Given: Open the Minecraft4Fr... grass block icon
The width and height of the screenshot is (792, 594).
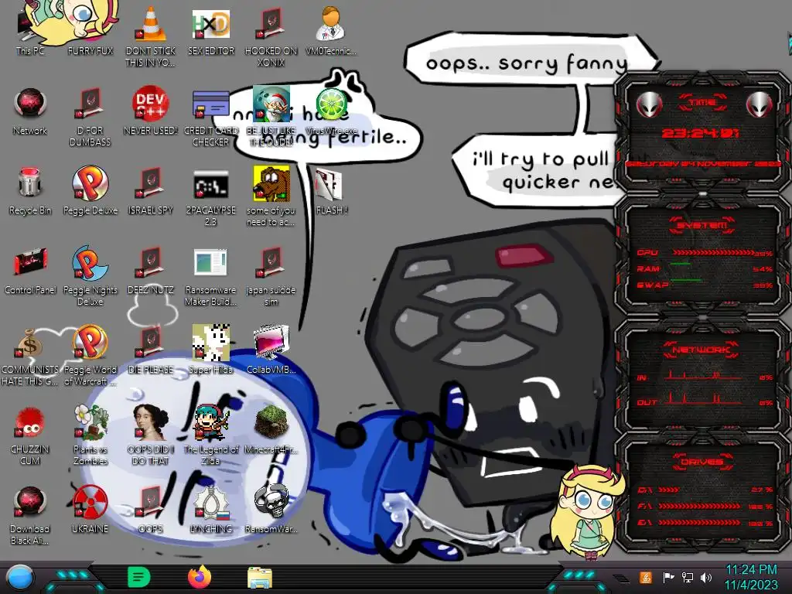Looking at the screenshot, I should click(271, 427).
